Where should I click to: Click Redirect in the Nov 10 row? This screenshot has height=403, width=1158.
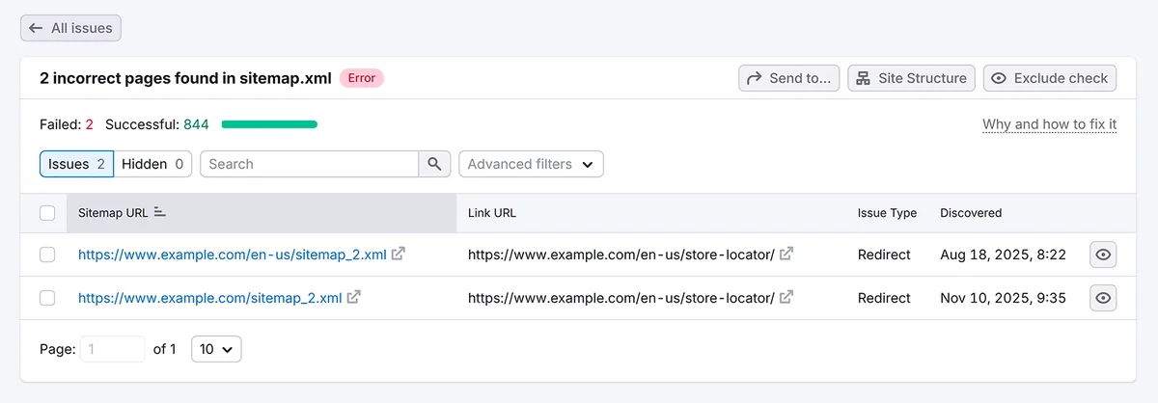884,298
